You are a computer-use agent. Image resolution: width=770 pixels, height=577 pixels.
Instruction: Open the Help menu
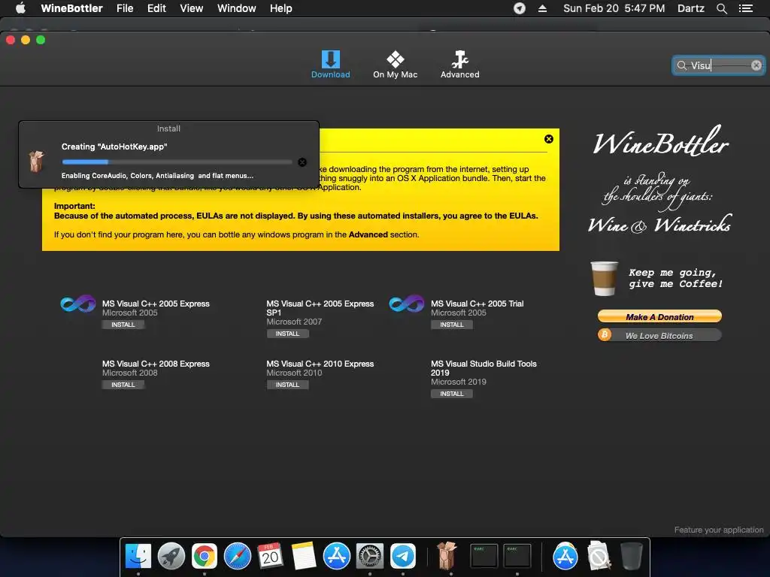pyautogui.click(x=281, y=8)
